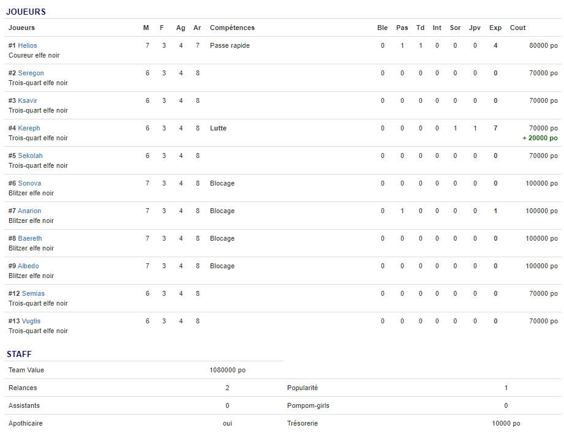Click the Seregon player name

pos(31,73)
